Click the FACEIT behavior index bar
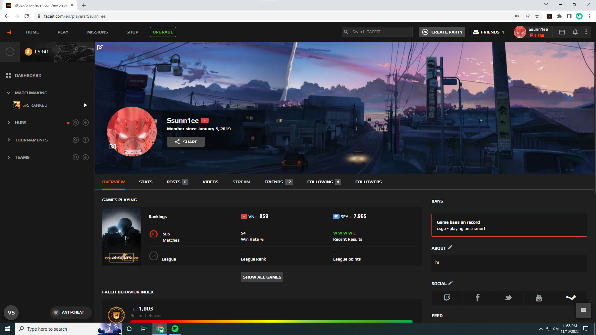Viewport: 596px width, 335px height. point(271,321)
